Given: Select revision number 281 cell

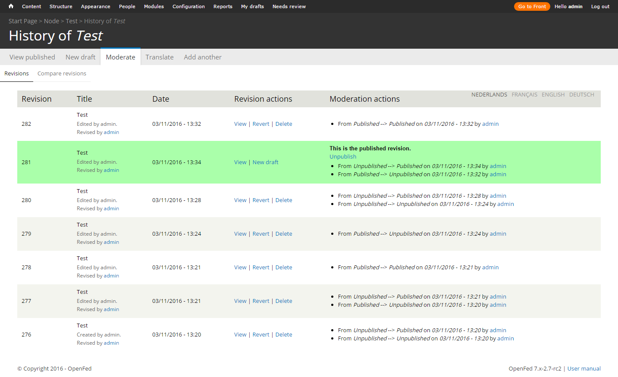Looking at the screenshot, I should point(26,162).
